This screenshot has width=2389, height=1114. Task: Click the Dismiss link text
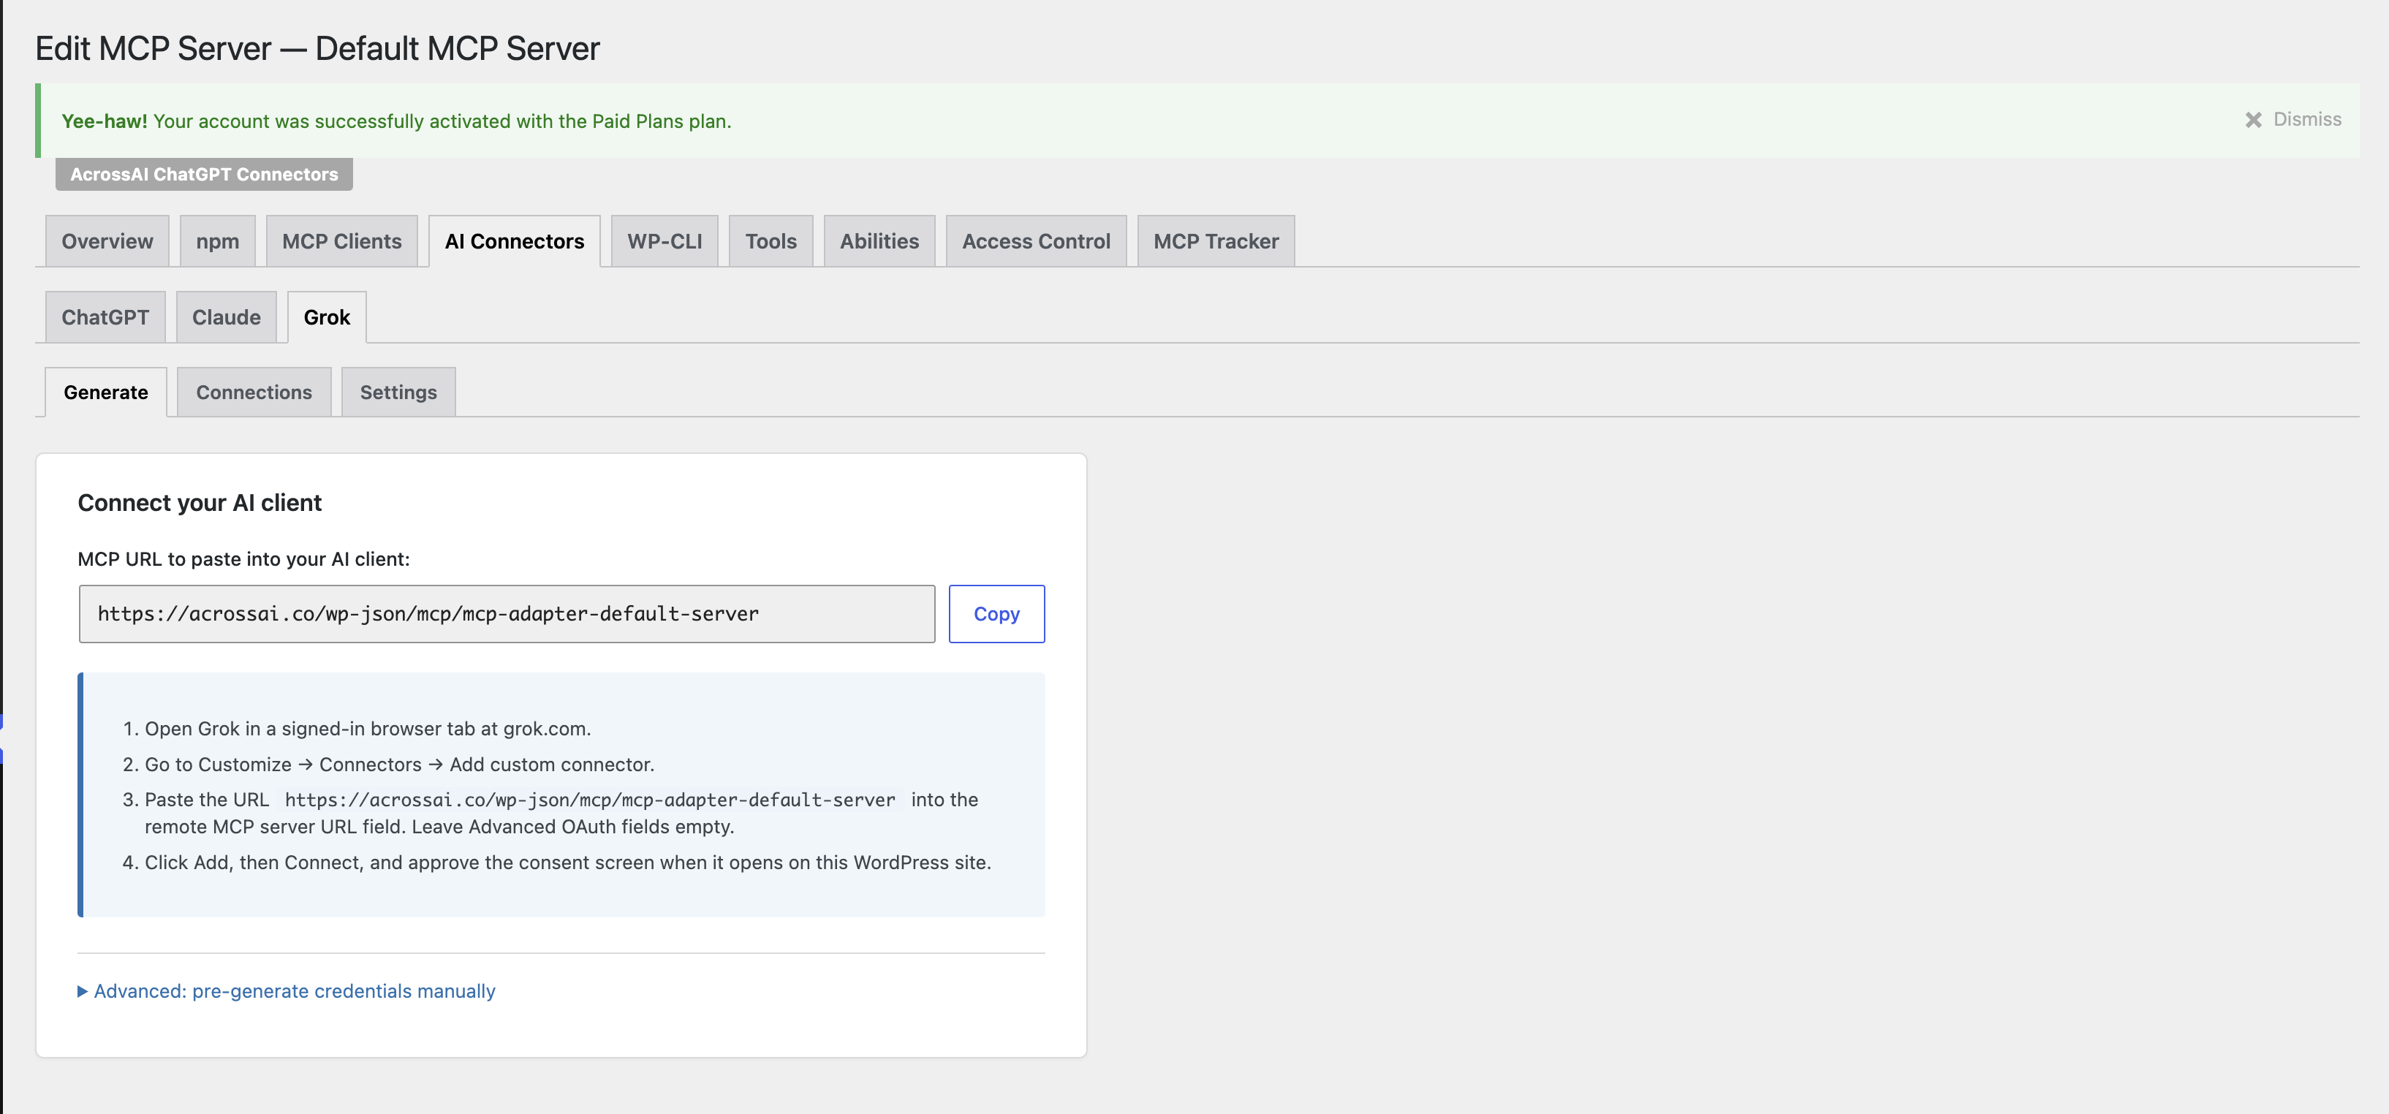click(x=2306, y=120)
